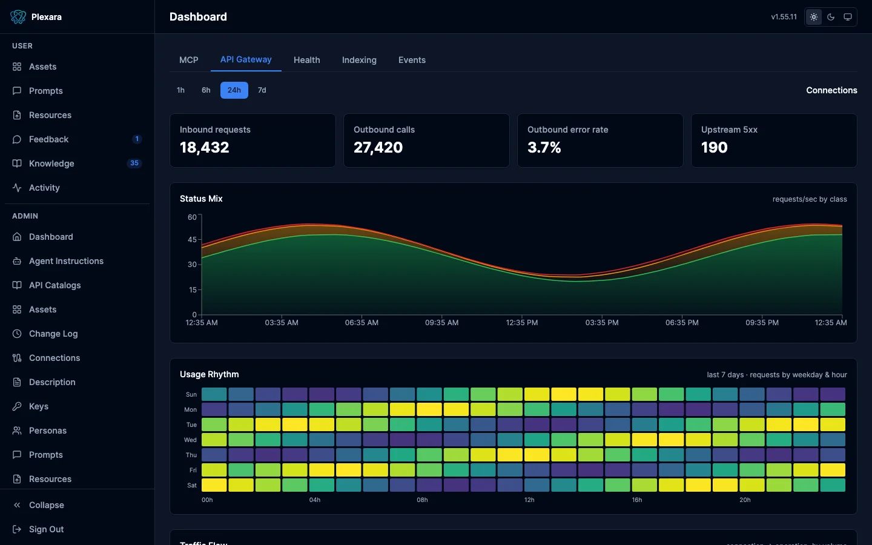Image resolution: width=872 pixels, height=545 pixels.
Task: Switch to dark theme moon icon
Action: (x=831, y=17)
